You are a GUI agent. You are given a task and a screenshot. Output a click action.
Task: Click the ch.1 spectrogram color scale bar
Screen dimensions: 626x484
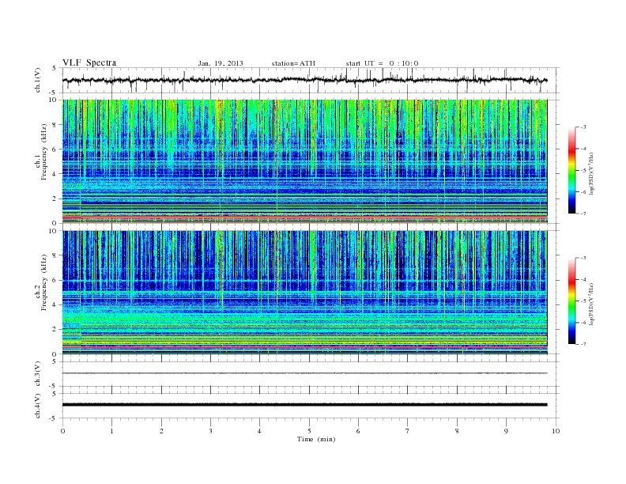[571, 170]
